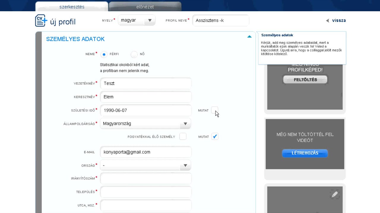Click the FELTÖLTÉS profile picture button
This screenshot has height=213, width=380.
(305, 80)
